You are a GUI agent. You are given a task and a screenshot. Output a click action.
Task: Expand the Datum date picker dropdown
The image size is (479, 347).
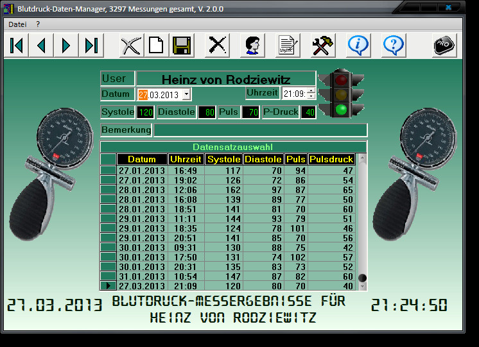[x=187, y=94]
